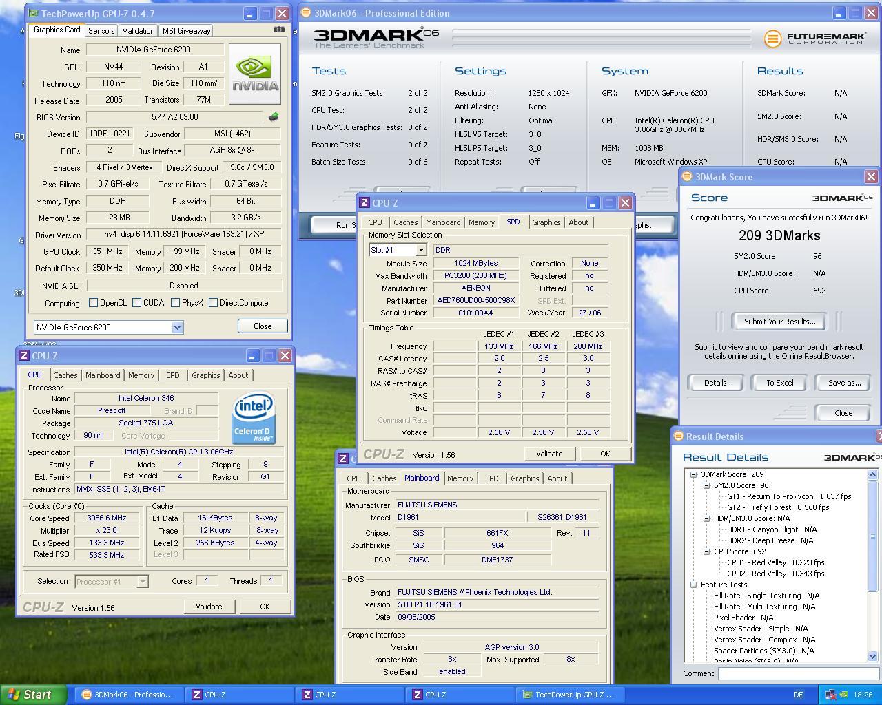Click OK in the CPU-Z CPU window
Image resolution: width=882 pixels, height=705 pixels.
pos(265,607)
